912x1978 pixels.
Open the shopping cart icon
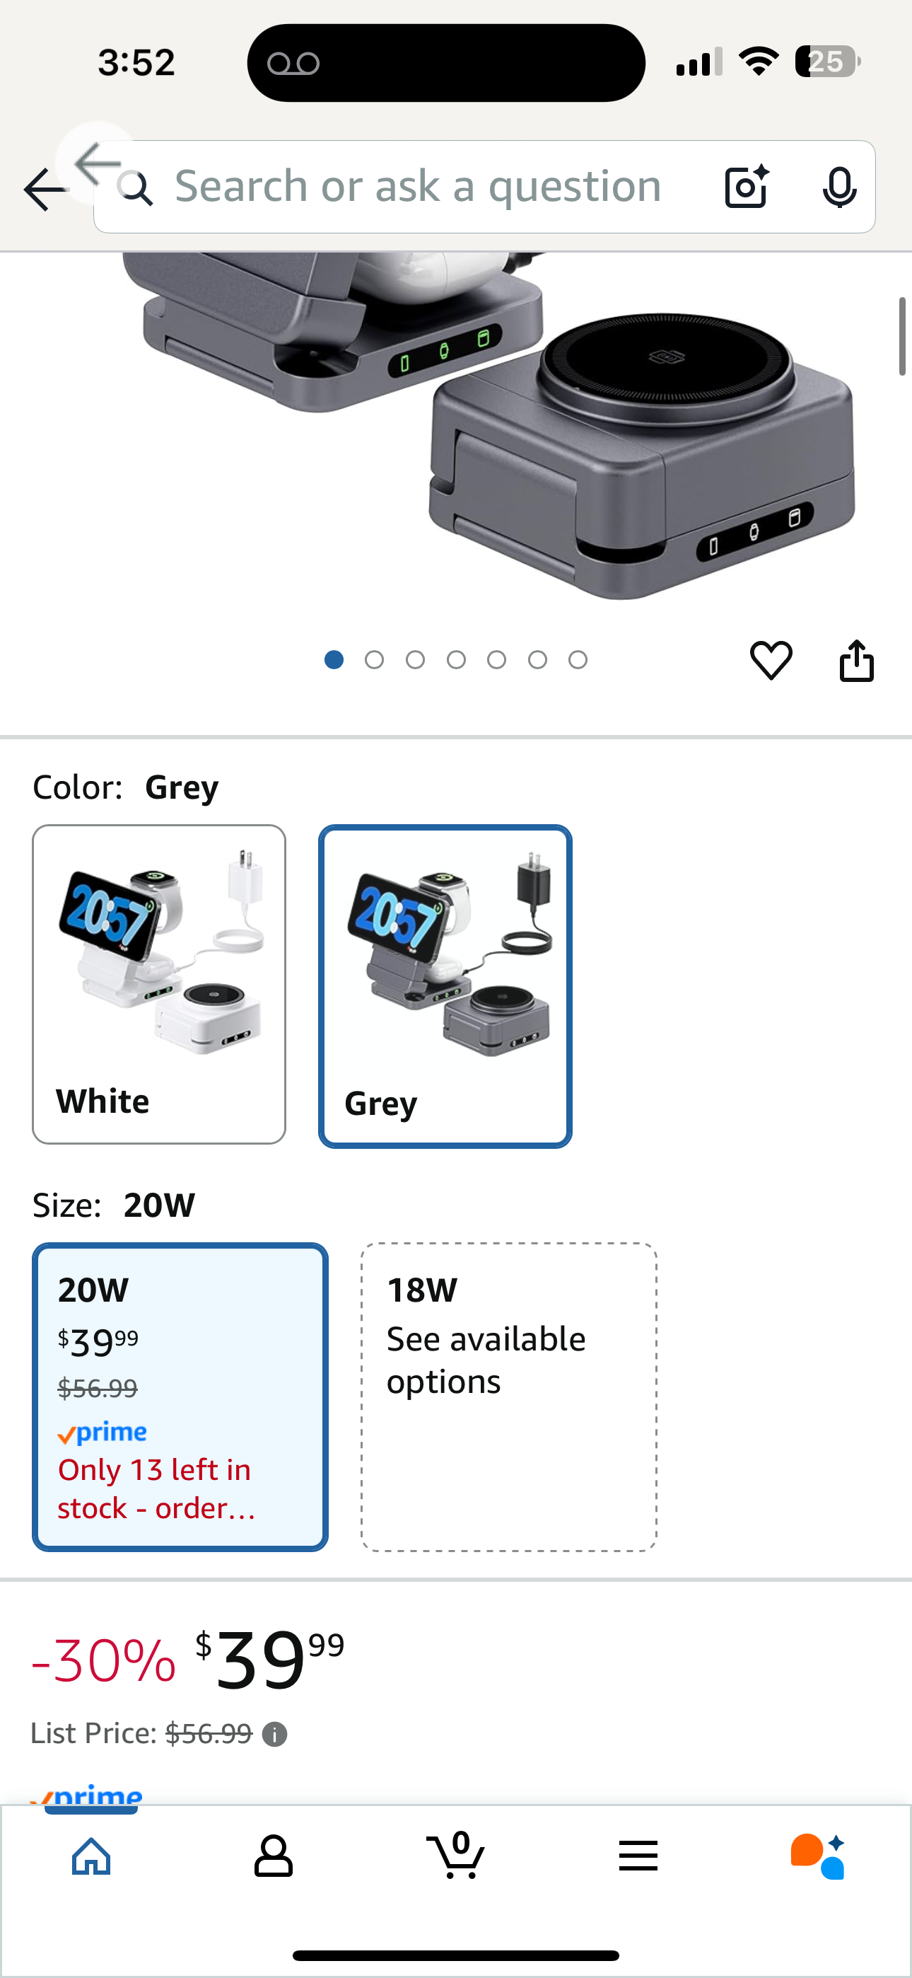point(455,1855)
